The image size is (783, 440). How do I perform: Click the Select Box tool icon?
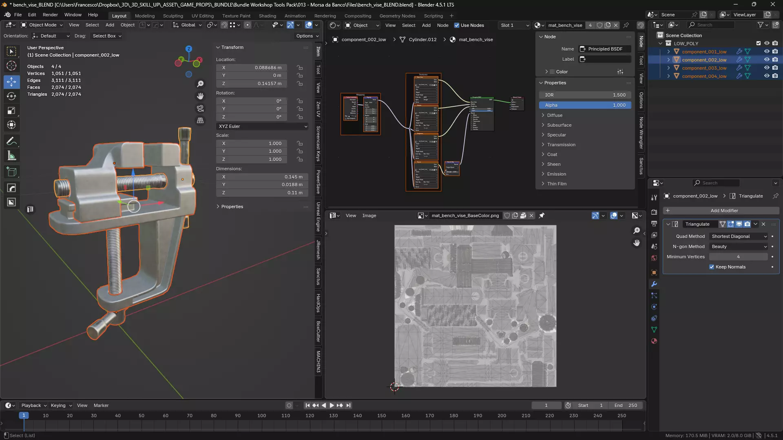point(11,51)
